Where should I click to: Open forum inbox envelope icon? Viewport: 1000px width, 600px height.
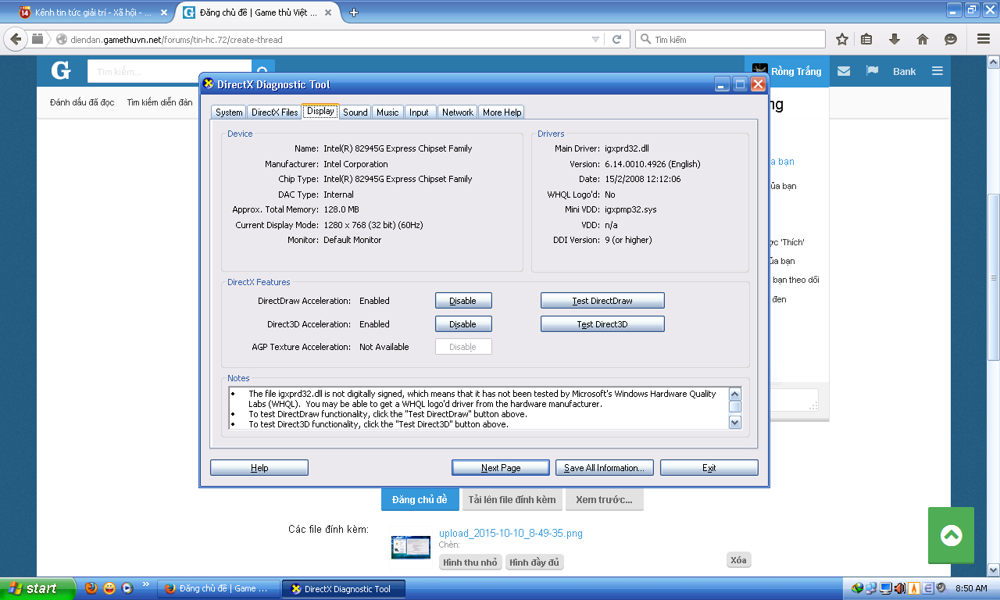coord(844,71)
